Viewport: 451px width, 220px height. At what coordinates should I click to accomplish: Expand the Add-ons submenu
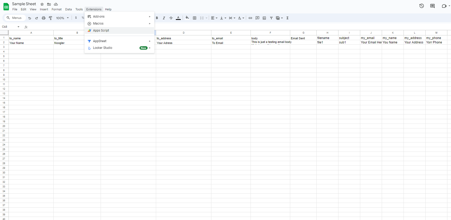(x=119, y=17)
